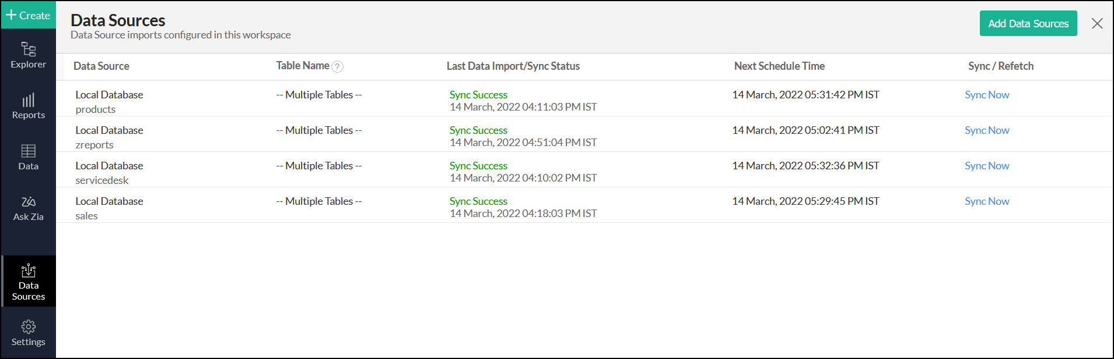Viewport: 1114px width, 359px height.
Task: Click Sync Now for servicedesk database
Action: tap(986, 166)
